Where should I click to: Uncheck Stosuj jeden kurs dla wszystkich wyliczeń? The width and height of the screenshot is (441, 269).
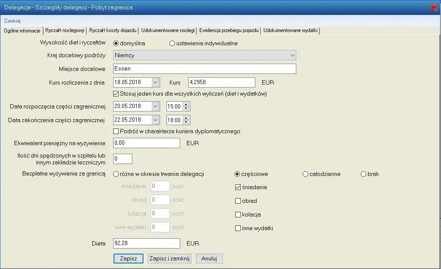(116, 94)
